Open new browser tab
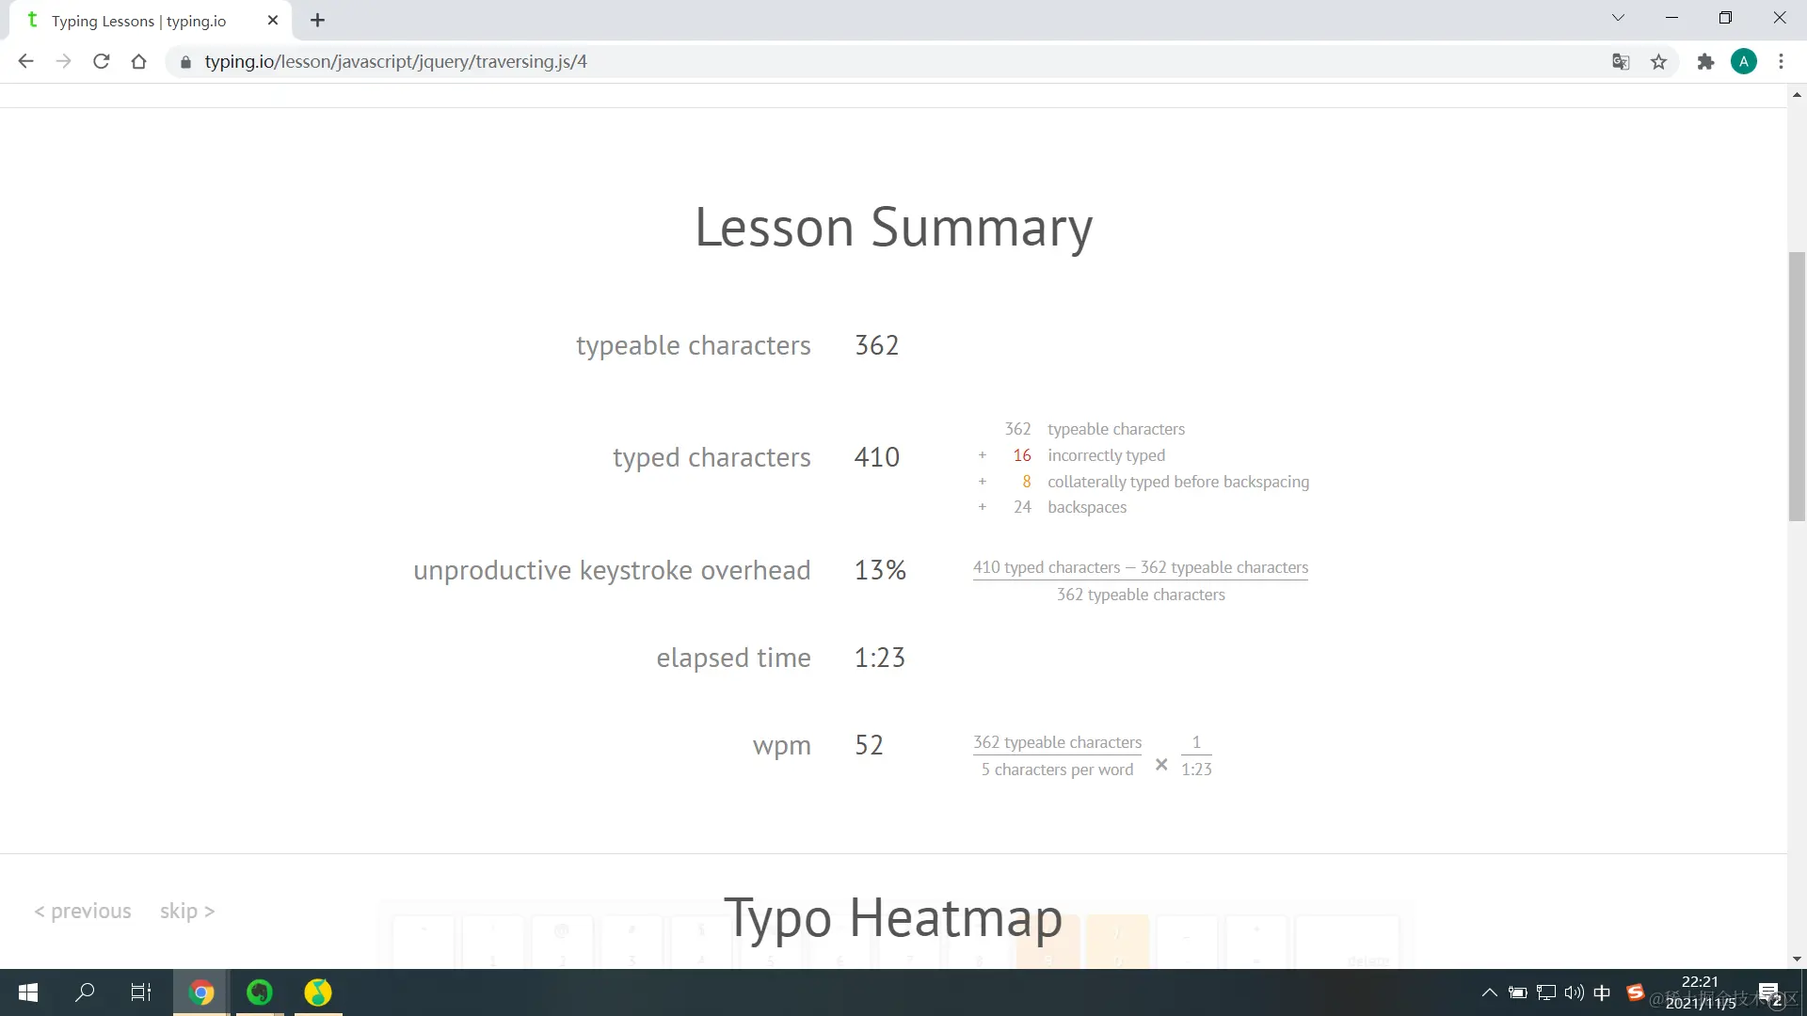 (x=318, y=20)
